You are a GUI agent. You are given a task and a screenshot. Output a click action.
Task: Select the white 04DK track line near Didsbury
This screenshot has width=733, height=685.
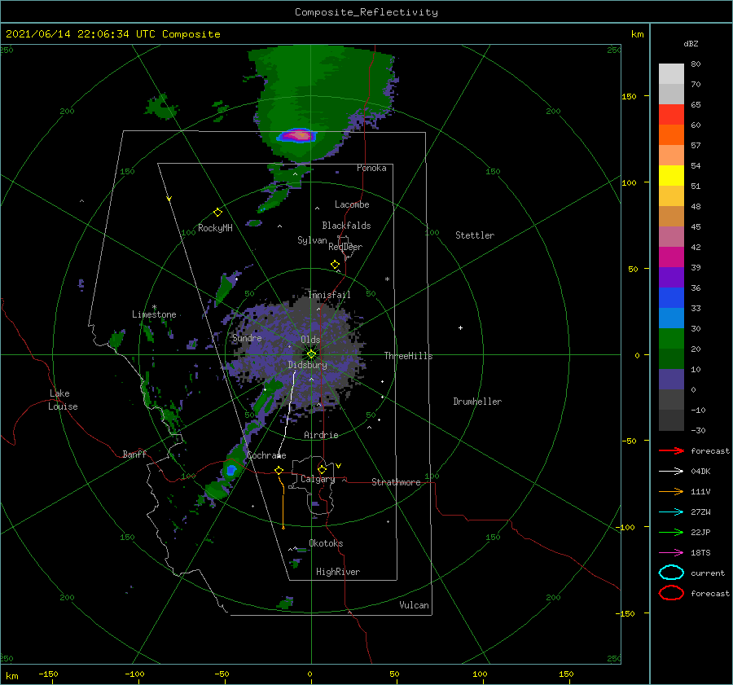pyautogui.click(x=287, y=414)
